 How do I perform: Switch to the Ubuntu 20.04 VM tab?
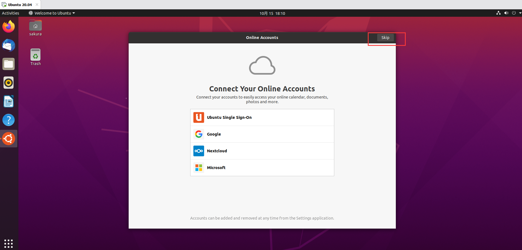20,5
